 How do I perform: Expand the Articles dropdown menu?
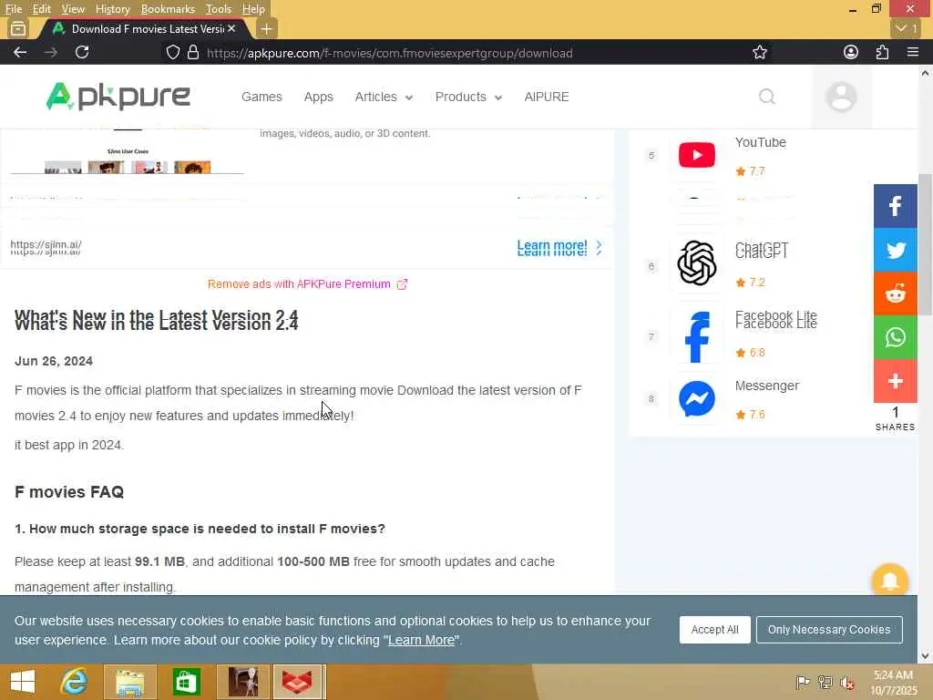tap(384, 97)
